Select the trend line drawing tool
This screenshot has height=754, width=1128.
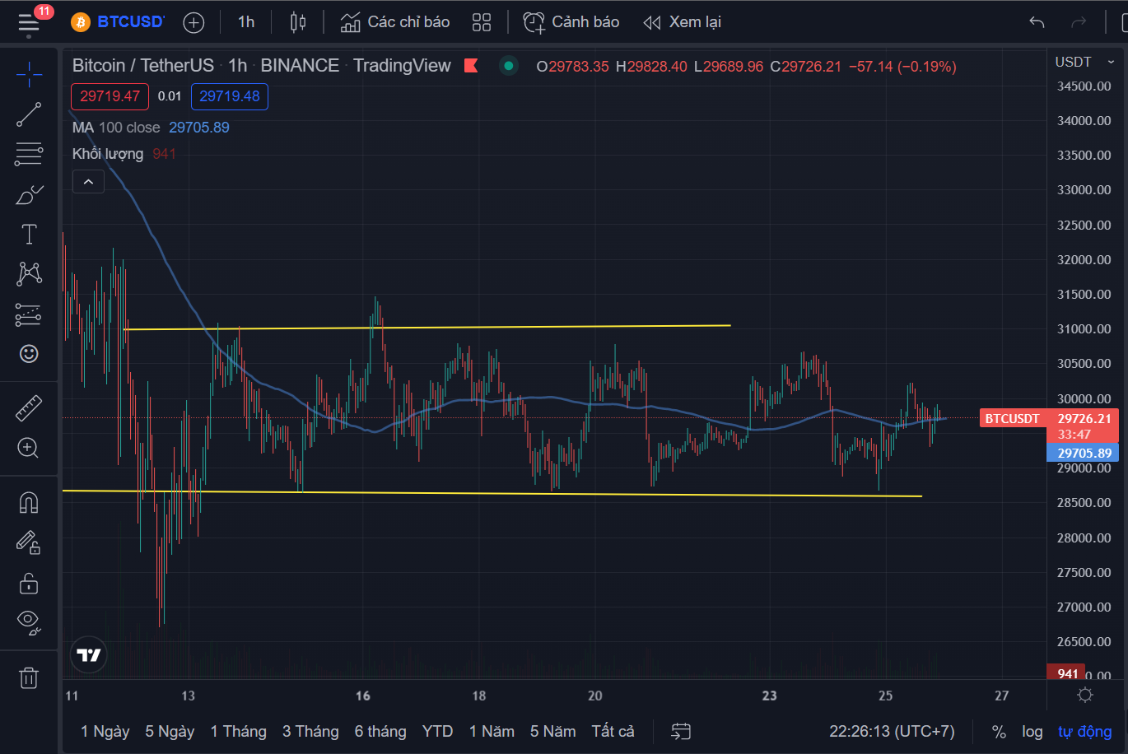(29, 114)
